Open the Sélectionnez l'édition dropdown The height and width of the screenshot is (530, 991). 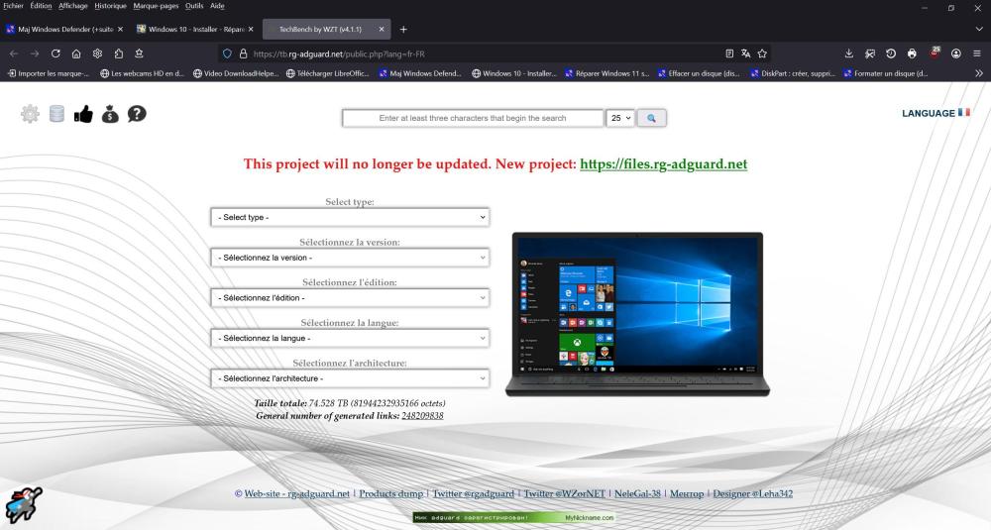point(350,297)
